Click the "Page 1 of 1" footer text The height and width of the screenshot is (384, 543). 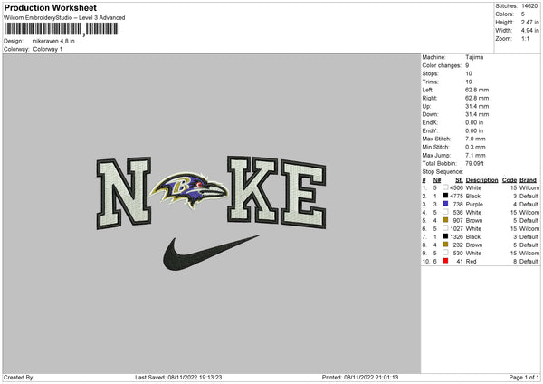point(524,378)
